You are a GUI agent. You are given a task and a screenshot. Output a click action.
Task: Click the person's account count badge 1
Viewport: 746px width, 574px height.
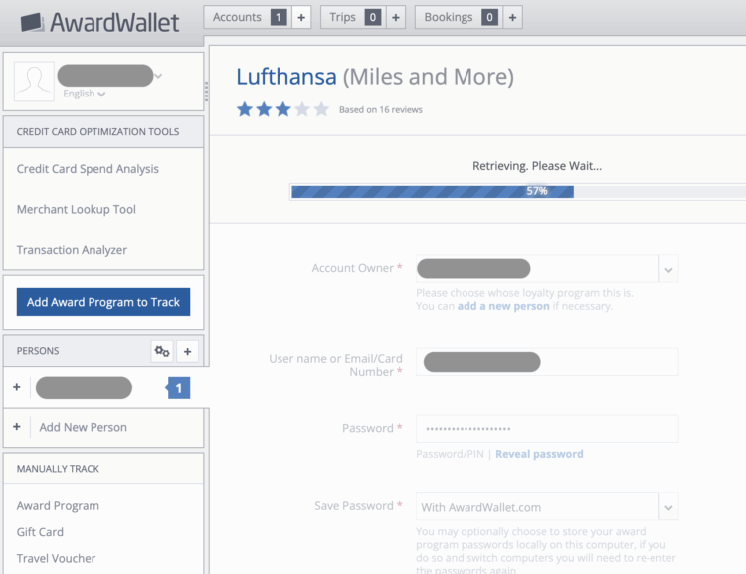(x=178, y=388)
